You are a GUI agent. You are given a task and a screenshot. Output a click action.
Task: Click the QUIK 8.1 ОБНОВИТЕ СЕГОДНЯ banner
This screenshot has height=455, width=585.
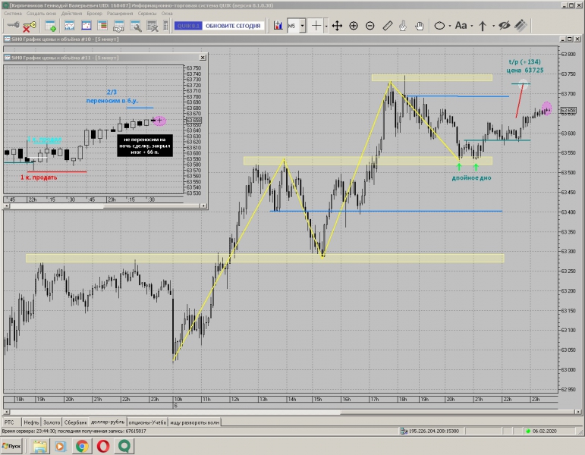(x=219, y=26)
